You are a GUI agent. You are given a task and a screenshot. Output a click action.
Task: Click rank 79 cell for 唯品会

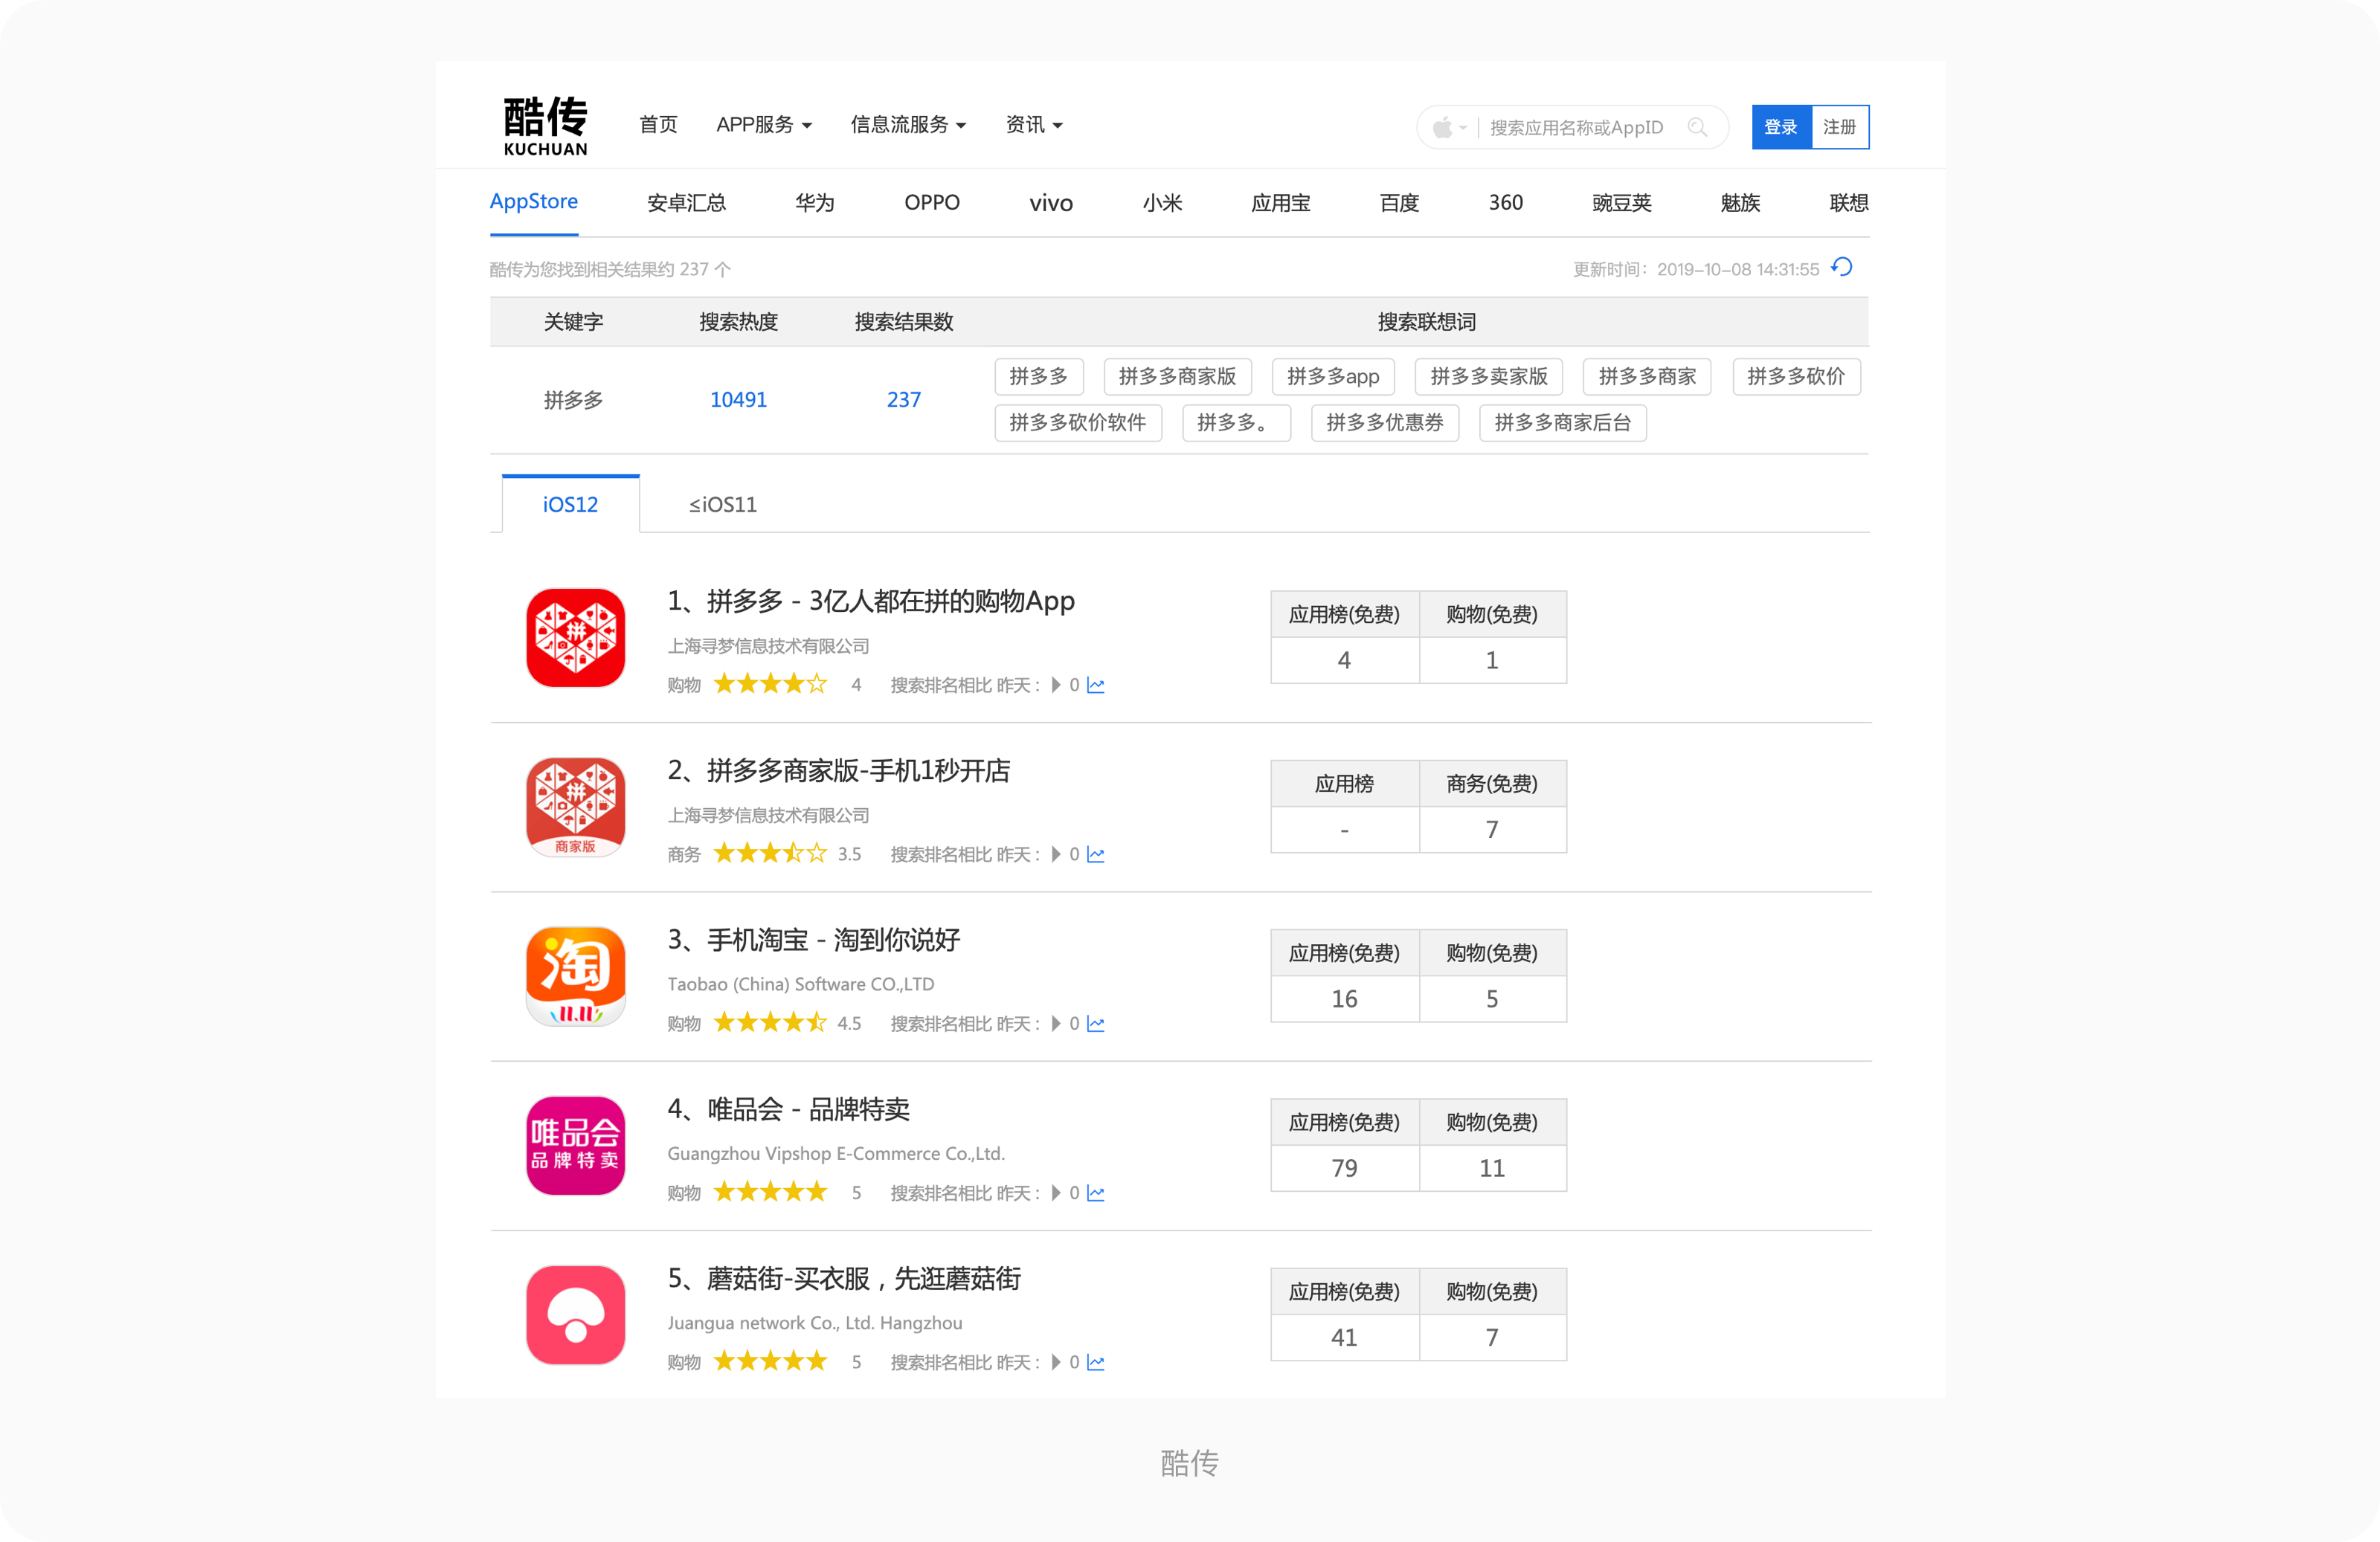tap(1344, 1168)
